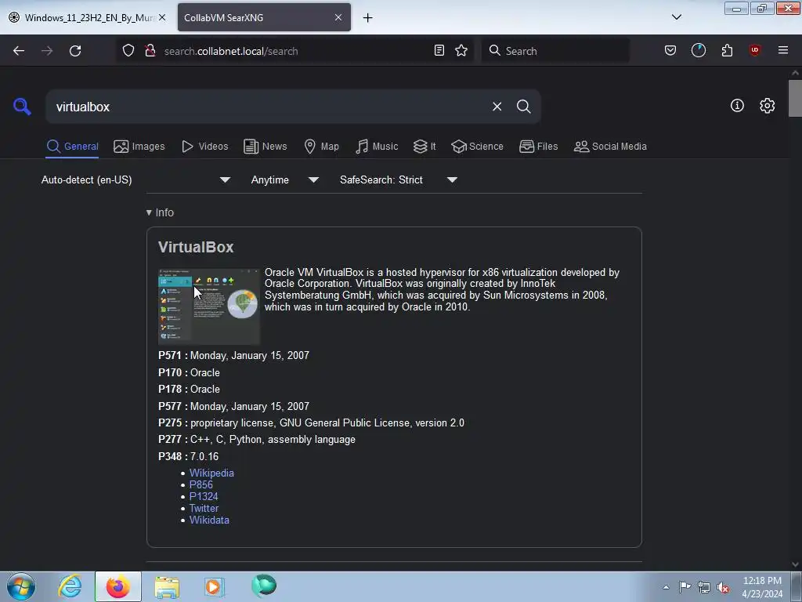Bookmark this page with the star icon
The height and width of the screenshot is (602, 802).
pyautogui.click(x=461, y=51)
